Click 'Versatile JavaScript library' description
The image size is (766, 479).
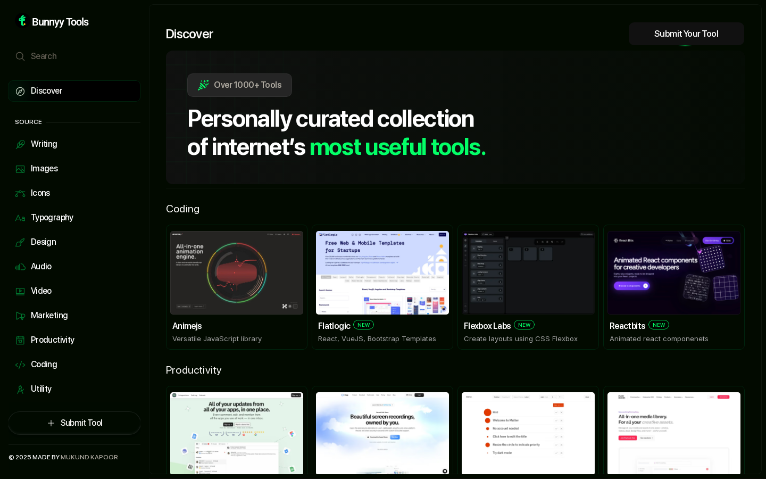217,339
